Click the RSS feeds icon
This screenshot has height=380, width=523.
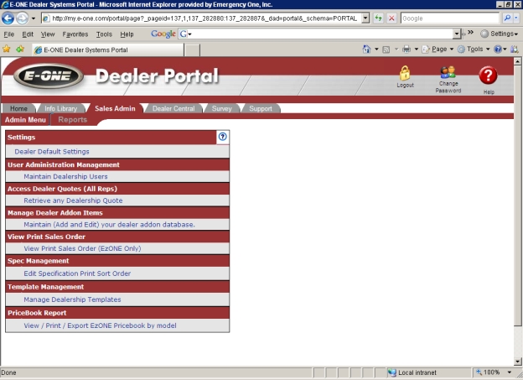coord(386,49)
